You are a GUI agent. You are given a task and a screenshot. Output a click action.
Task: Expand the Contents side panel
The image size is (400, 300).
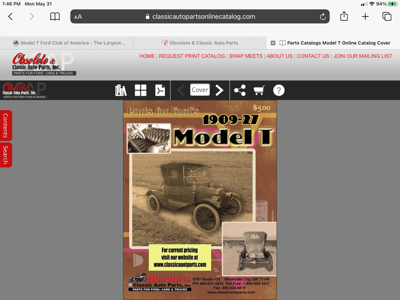[x=6, y=125]
